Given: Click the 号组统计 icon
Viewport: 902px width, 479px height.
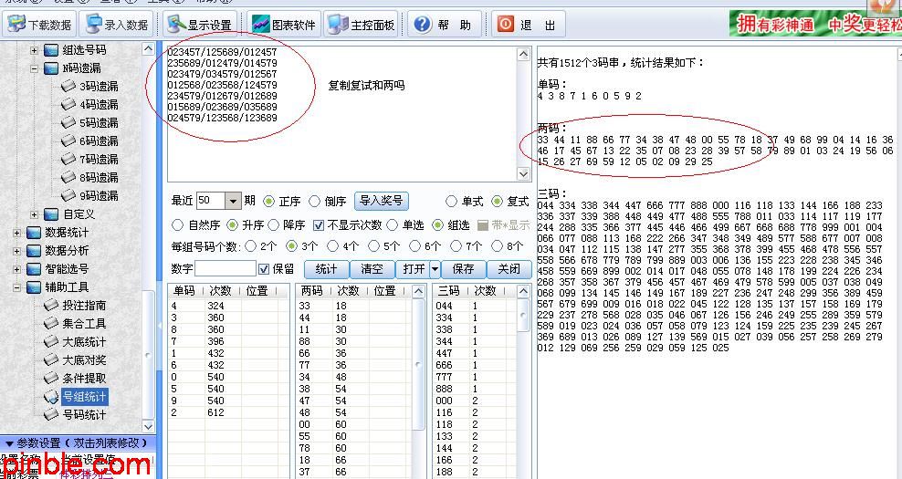Looking at the screenshot, I should pyautogui.click(x=51, y=396).
